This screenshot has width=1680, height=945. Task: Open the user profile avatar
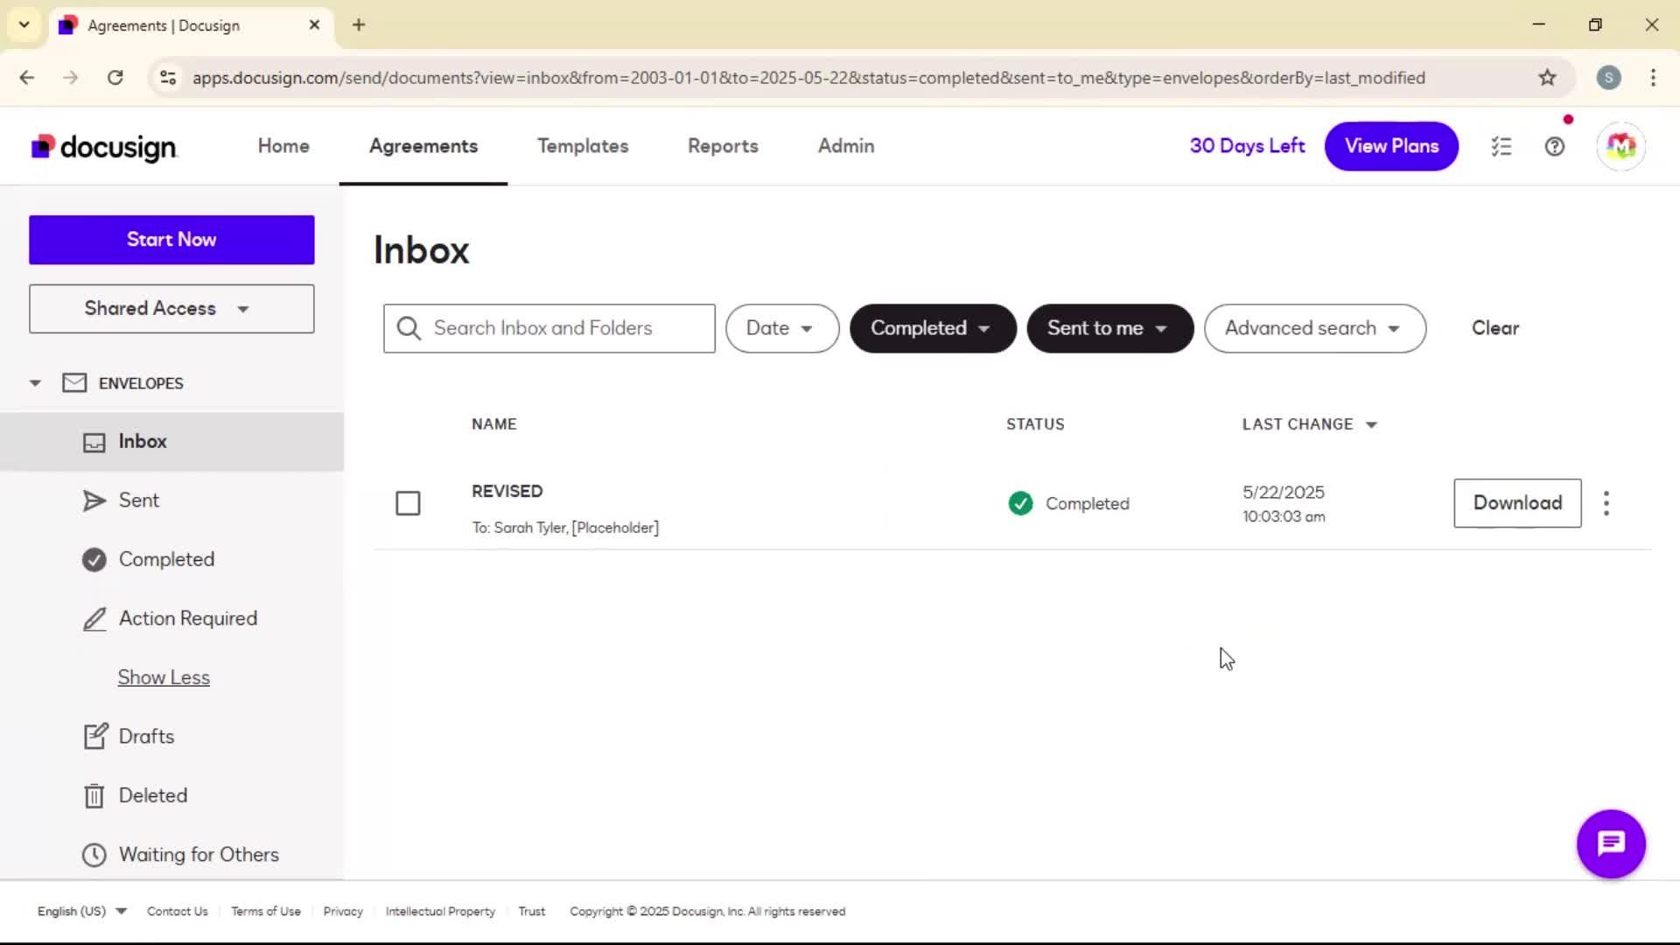tap(1620, 146)
